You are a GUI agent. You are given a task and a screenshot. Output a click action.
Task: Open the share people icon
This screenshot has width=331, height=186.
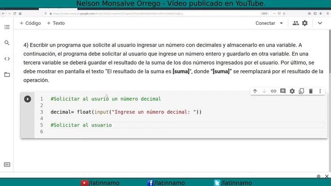(x=295, y=23)
